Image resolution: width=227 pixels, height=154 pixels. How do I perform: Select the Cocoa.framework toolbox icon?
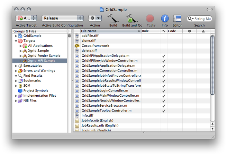click(x=77, y=46)
